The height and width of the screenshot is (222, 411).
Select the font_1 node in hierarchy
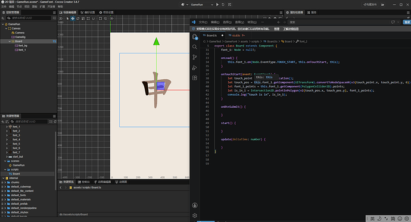click(x=22, y=50)
